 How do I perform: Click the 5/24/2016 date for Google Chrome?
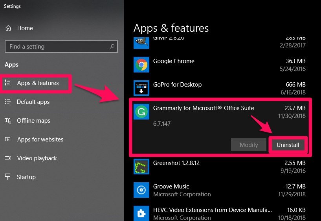click(293, 69)
